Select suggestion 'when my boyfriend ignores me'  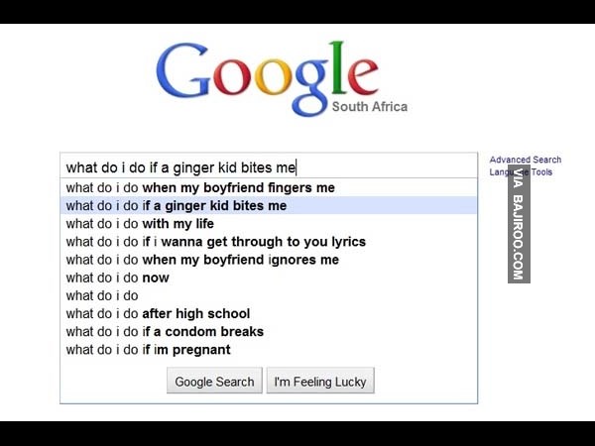point(269,260)
